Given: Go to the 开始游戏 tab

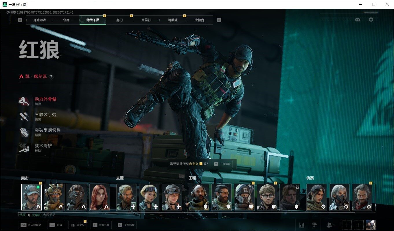Looking at the screenshot, I should tap(39, 20).
